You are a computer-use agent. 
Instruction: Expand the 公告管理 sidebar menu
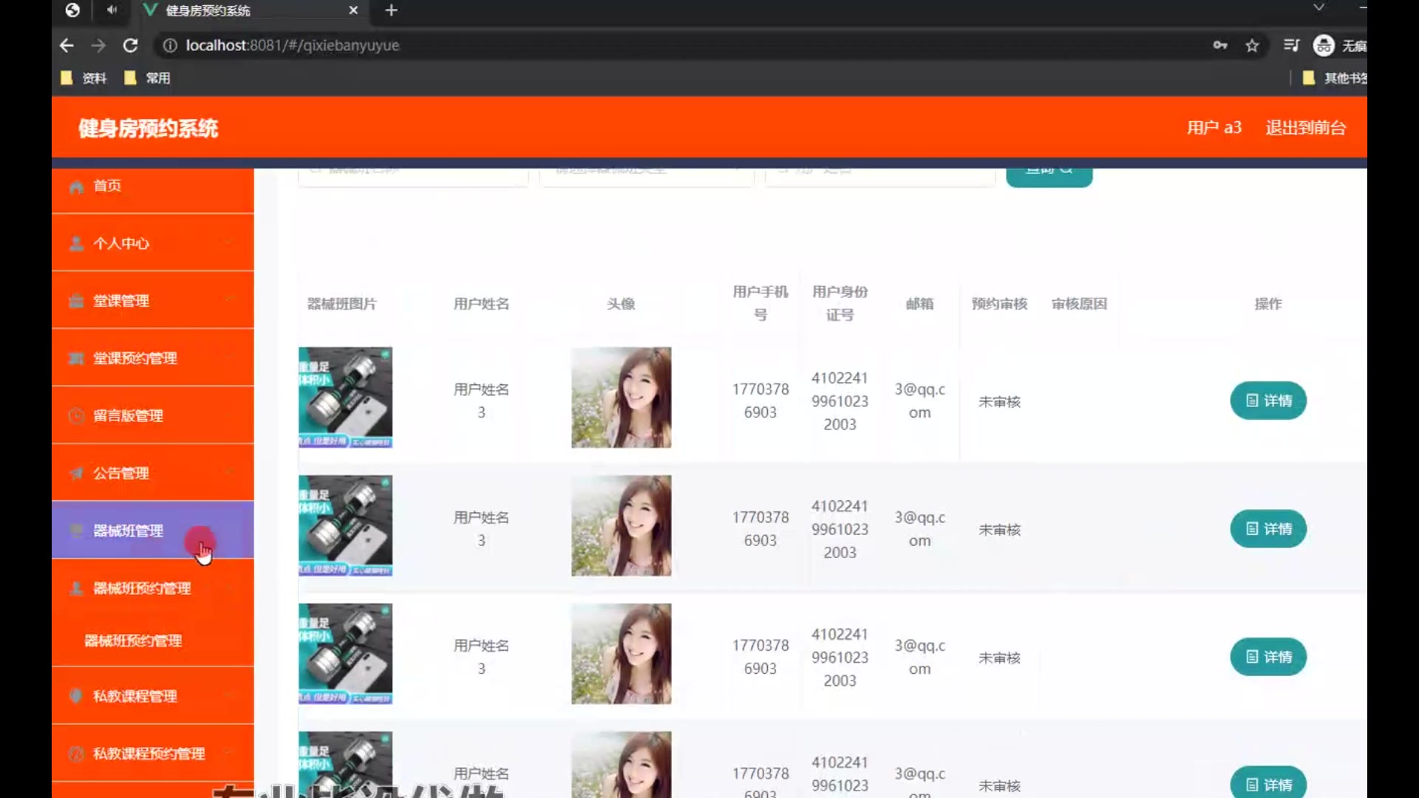pyautogui.click(x=153, y=473)
